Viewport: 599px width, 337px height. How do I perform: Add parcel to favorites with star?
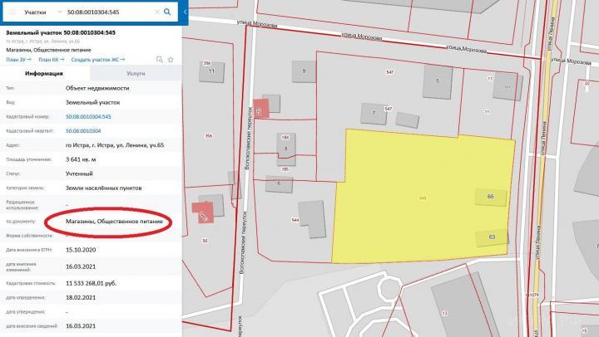170,61
